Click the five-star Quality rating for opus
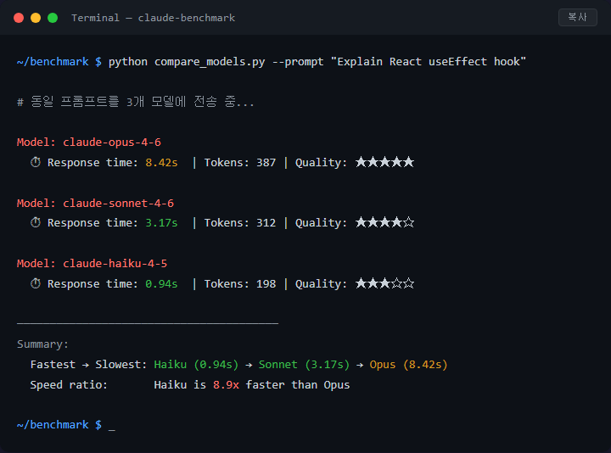 tap(384, 162)
